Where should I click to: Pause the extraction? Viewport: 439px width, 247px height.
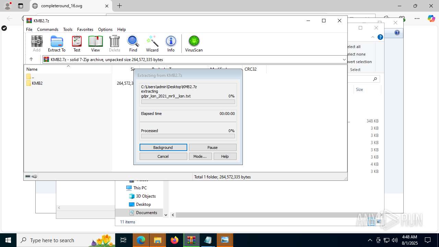pos(213,148)
